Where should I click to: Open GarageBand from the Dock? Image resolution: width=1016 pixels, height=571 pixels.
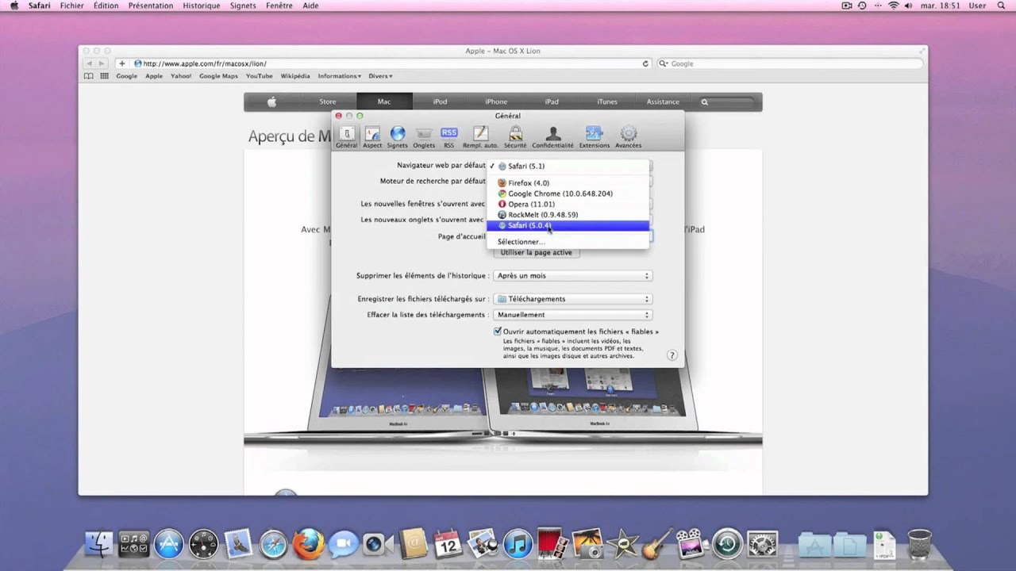coord(657,544)
